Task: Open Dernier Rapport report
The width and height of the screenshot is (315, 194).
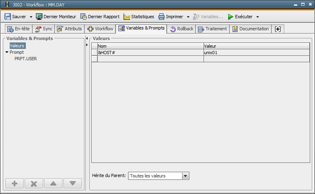Action: tap(100, 17)
